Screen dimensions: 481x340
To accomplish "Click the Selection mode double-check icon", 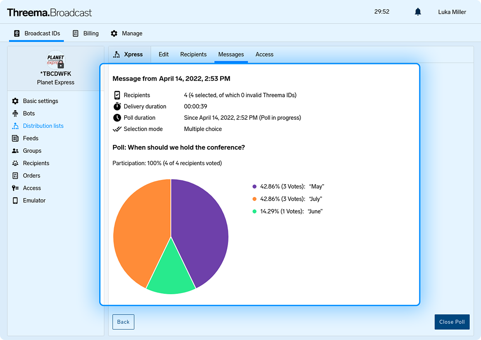I will (x=117, y=129).
